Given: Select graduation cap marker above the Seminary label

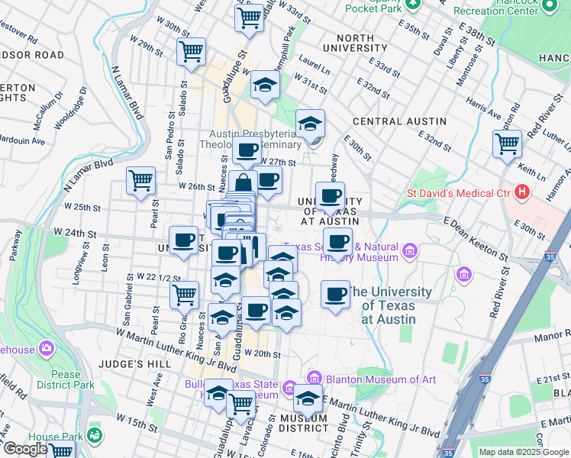Looking at the screenshot, I should pos(310,126).
